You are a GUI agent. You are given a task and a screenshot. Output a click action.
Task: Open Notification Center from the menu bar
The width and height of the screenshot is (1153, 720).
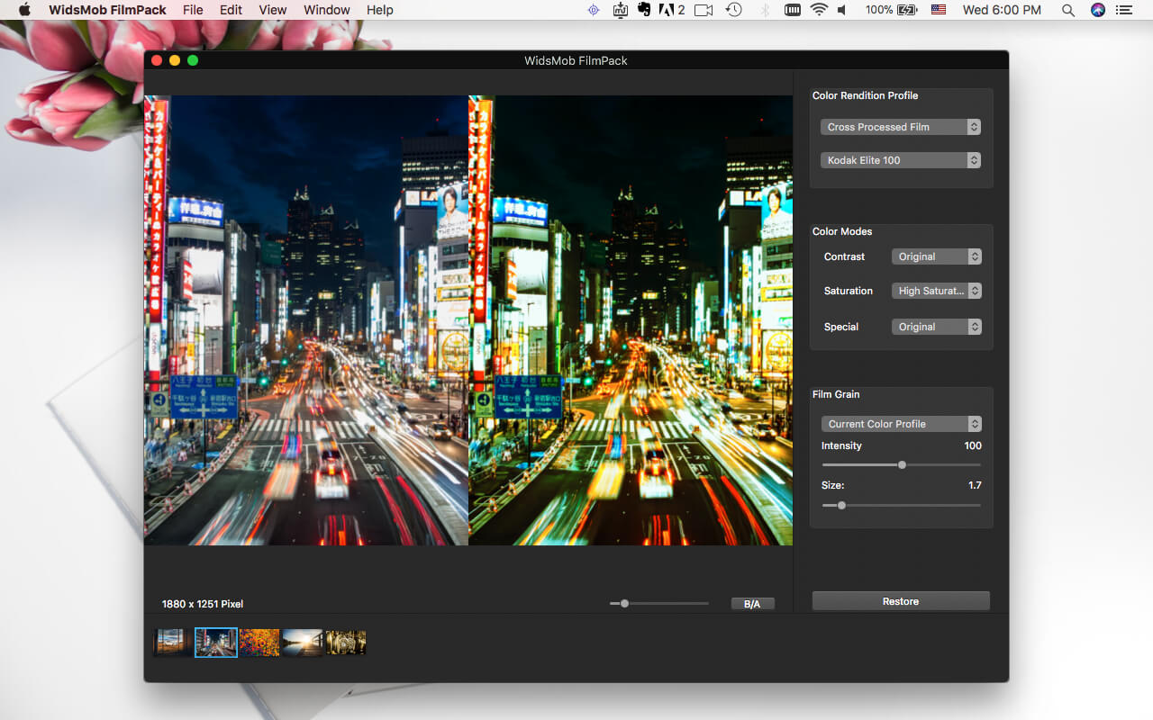click(x=1123, y=10)
